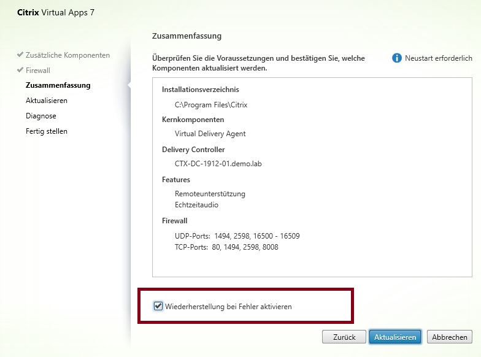
Task: Uncheck Wiederherstellung bei Fehler aktivieren checkbox
Action: [159, 306]
